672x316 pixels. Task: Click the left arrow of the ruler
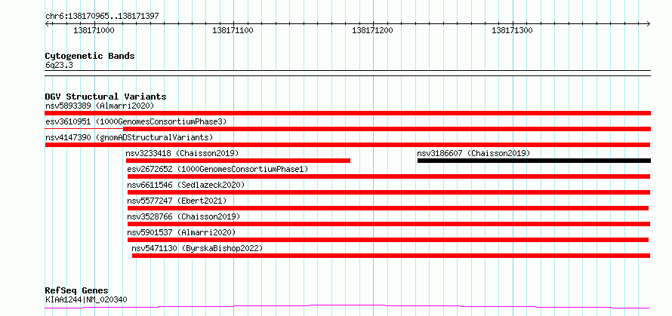pyautogui.click(x=47, y=23)
